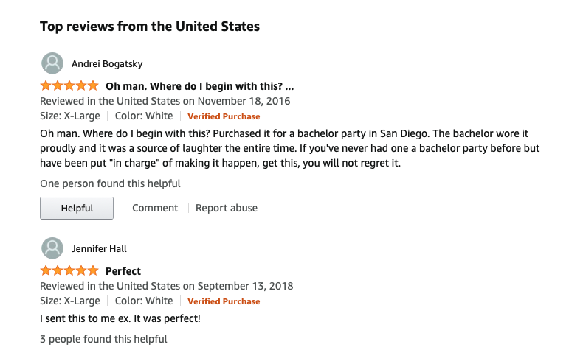
Task: Click "One person found this helpful" text
Action: pyautogui.click(x=110, y=183)
